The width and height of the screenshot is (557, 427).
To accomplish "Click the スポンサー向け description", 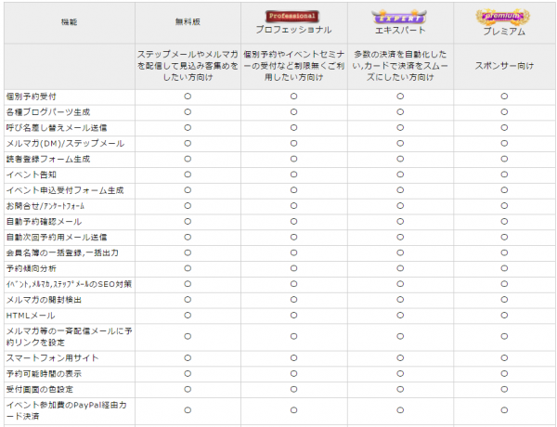I will [x=504, y=66].
